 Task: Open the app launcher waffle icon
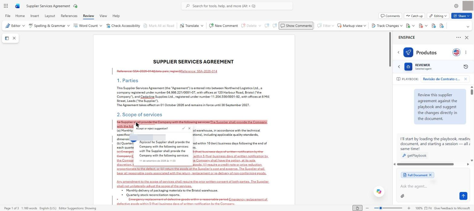tap(6, 6)
